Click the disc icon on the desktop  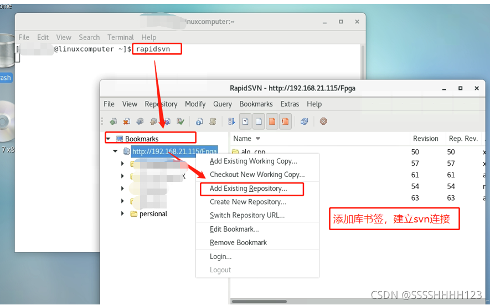pyautogui.click(x=6, y=121)
